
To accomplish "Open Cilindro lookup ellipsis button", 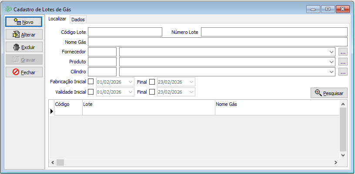I will [343, 72].
